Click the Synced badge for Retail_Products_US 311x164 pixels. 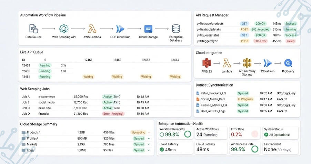(x=243, y=93)
